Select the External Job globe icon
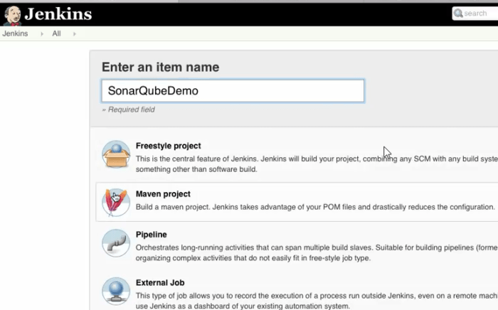Viewport: 498px width, 310px height. [x=116, y=291]
